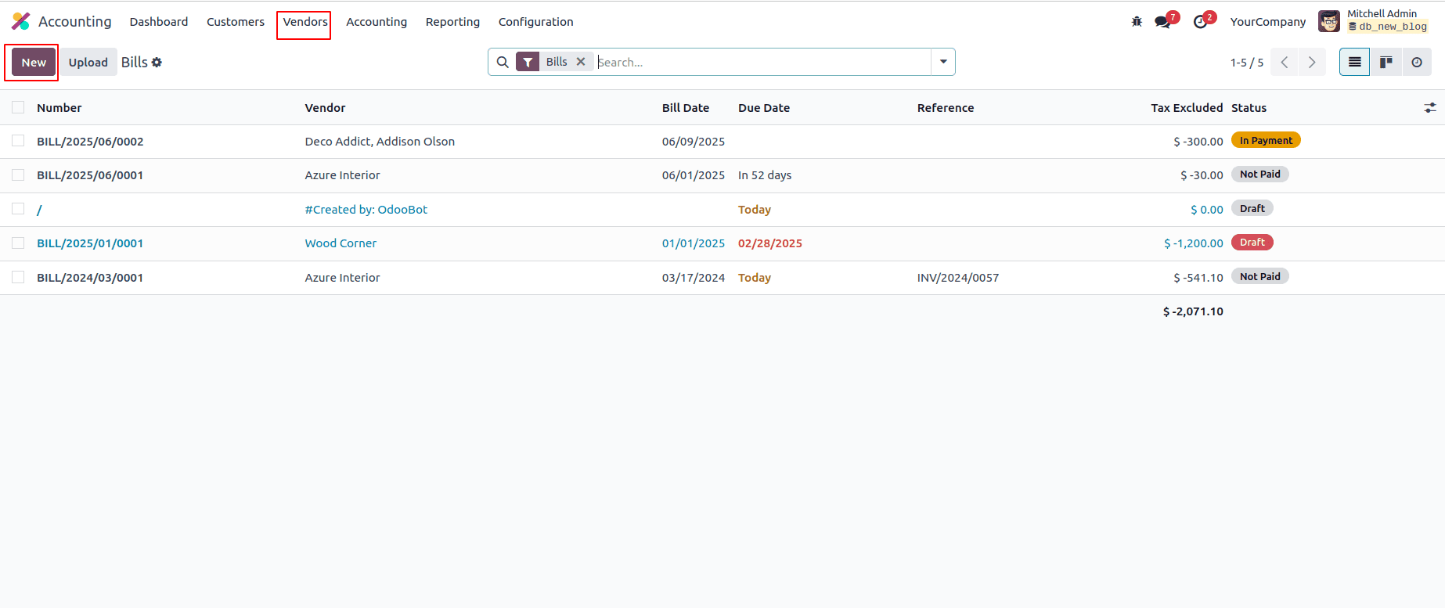Open the Configuration menu
The image size is (1445, 608).
[x=536, y=22]
